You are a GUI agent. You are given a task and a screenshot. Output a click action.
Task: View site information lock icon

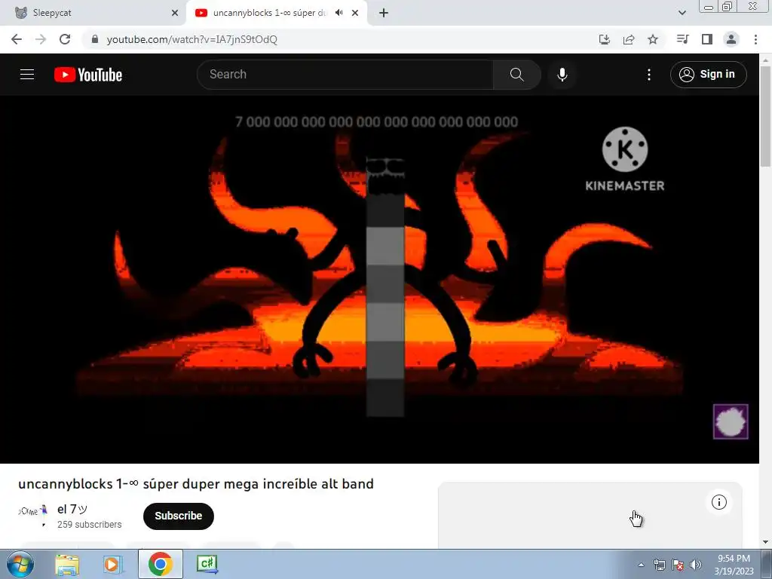click(95, 39)
